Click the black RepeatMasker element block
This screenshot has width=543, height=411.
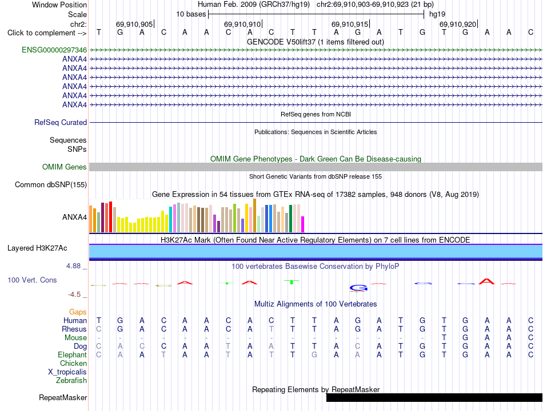click(434, 397)
